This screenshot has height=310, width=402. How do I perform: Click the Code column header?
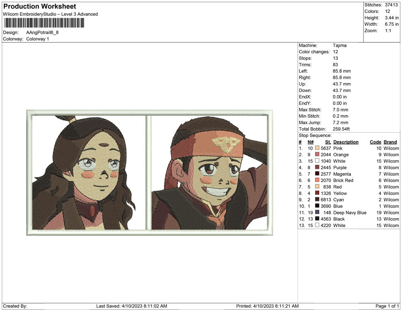pyautogui.click(x=376, y=142)
